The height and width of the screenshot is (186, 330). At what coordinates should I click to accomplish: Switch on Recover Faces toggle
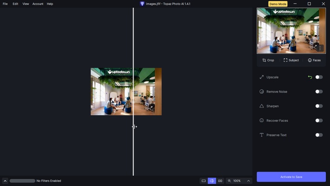point(319,120)
